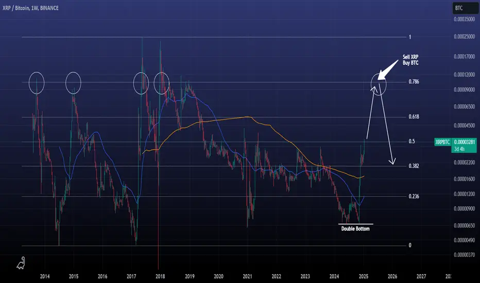Click the 0.618 Fibonacci level label
Image resolution: width=480 pixels, height=283 pixels.
pyautogui.click(x=414, y=117)
